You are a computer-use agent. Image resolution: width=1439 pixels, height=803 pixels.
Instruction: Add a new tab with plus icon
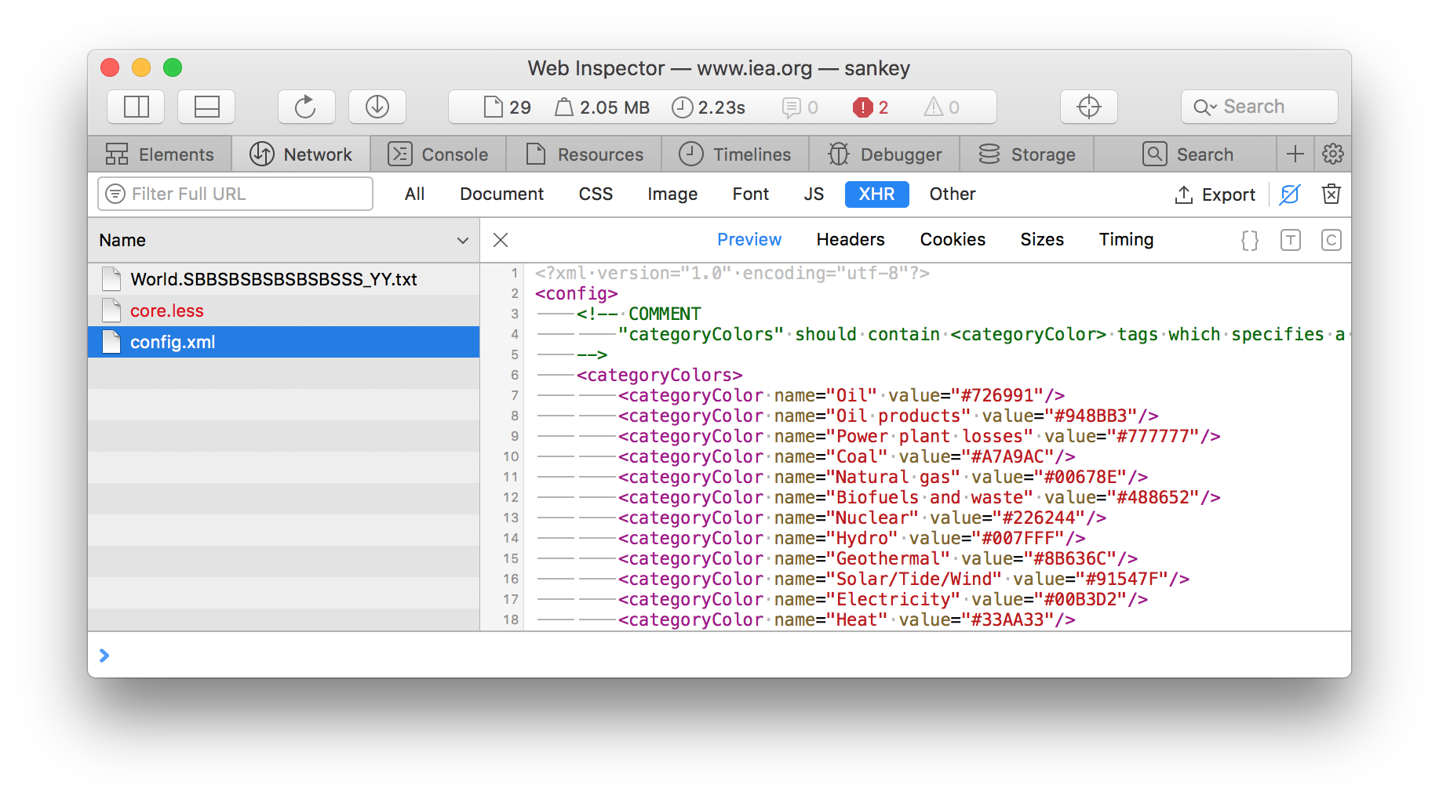point(1295,154)
